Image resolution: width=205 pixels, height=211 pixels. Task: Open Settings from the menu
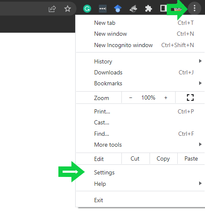click(140, 172)
